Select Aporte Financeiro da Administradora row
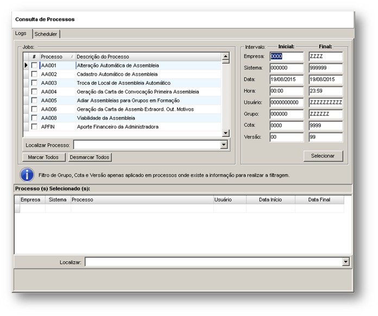378x316 pixels. tap(122, 127)
